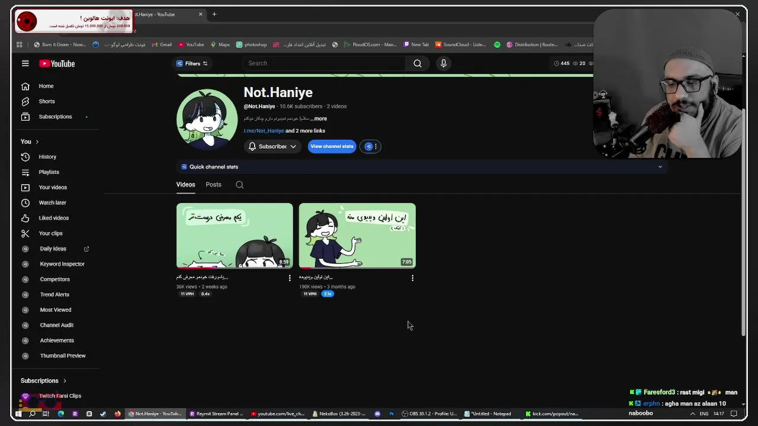
Task: Click the Not.Haniye channel avatar
Action: [207, 119]
